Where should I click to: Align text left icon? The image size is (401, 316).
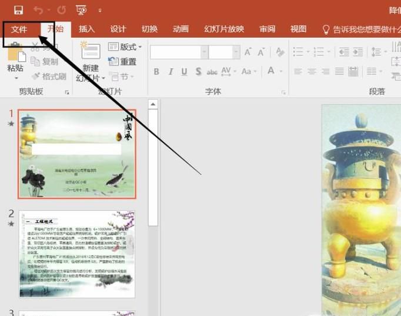click(x=298, y=71)
